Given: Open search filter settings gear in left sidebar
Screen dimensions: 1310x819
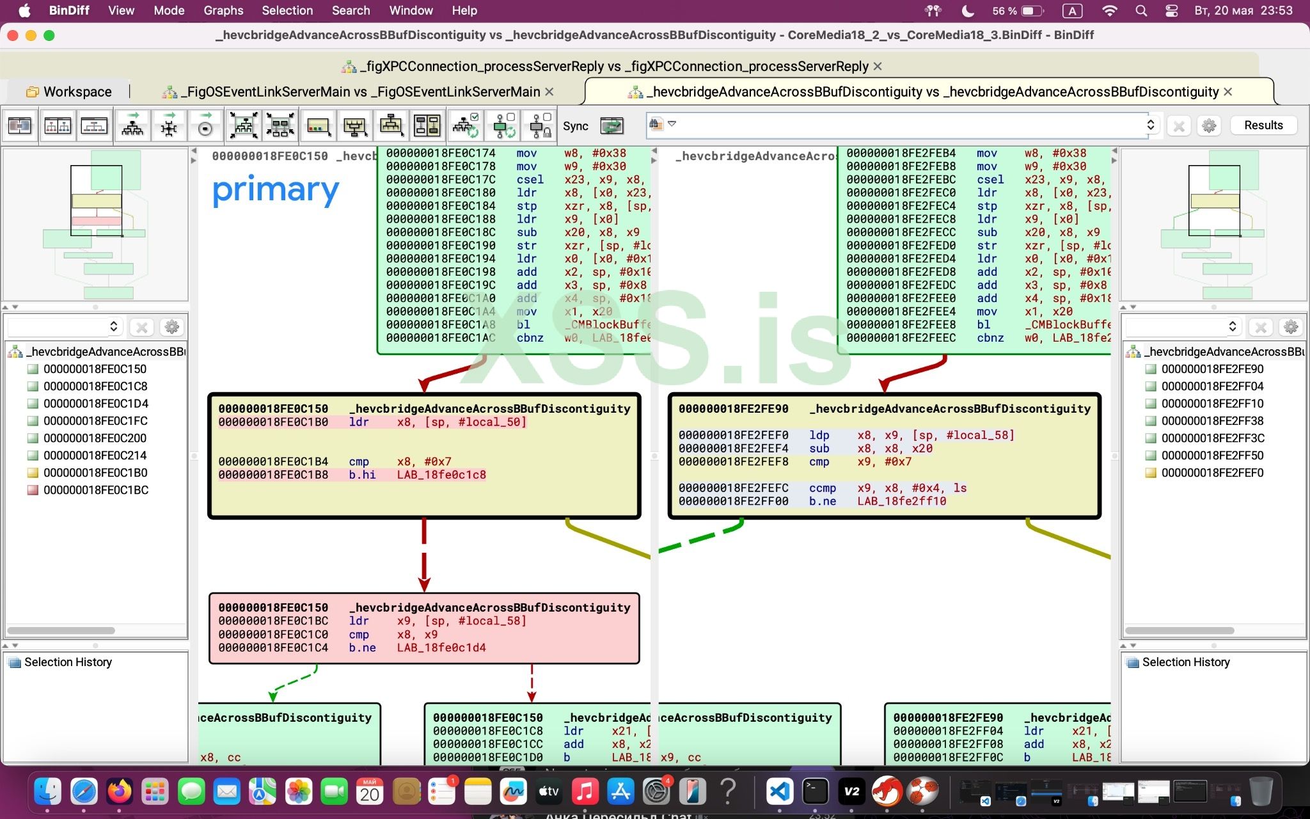Looking at the screenshot, I should pos(171,326).
